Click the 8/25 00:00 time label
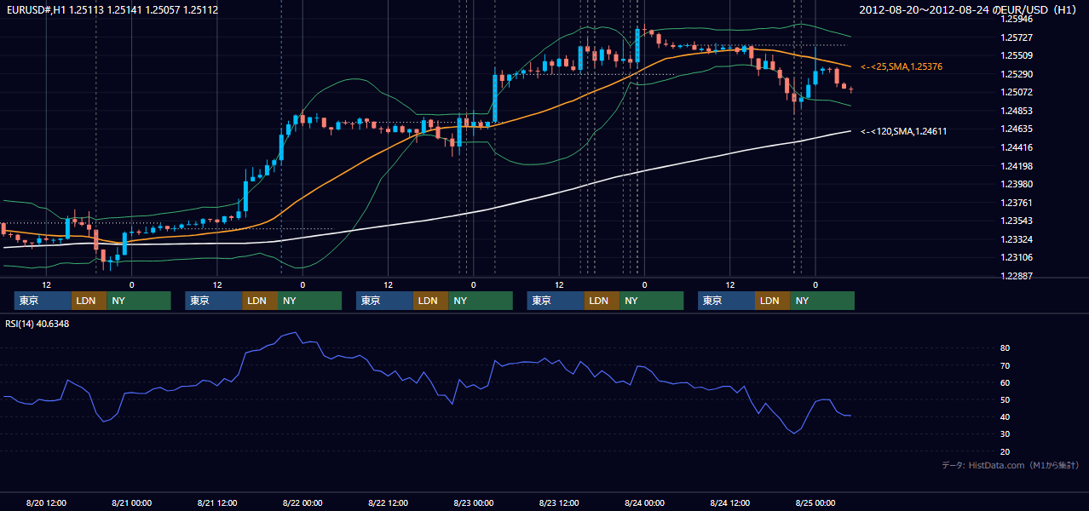This screenshot has height=511, width=1089. coord(815,503)
